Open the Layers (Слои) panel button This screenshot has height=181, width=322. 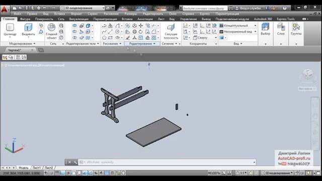281,29
